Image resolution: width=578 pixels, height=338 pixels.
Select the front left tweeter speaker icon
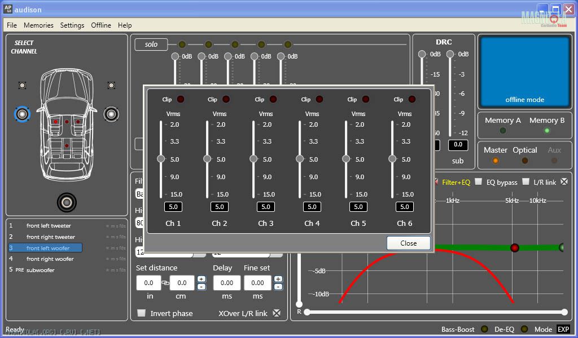click(23, 85)
